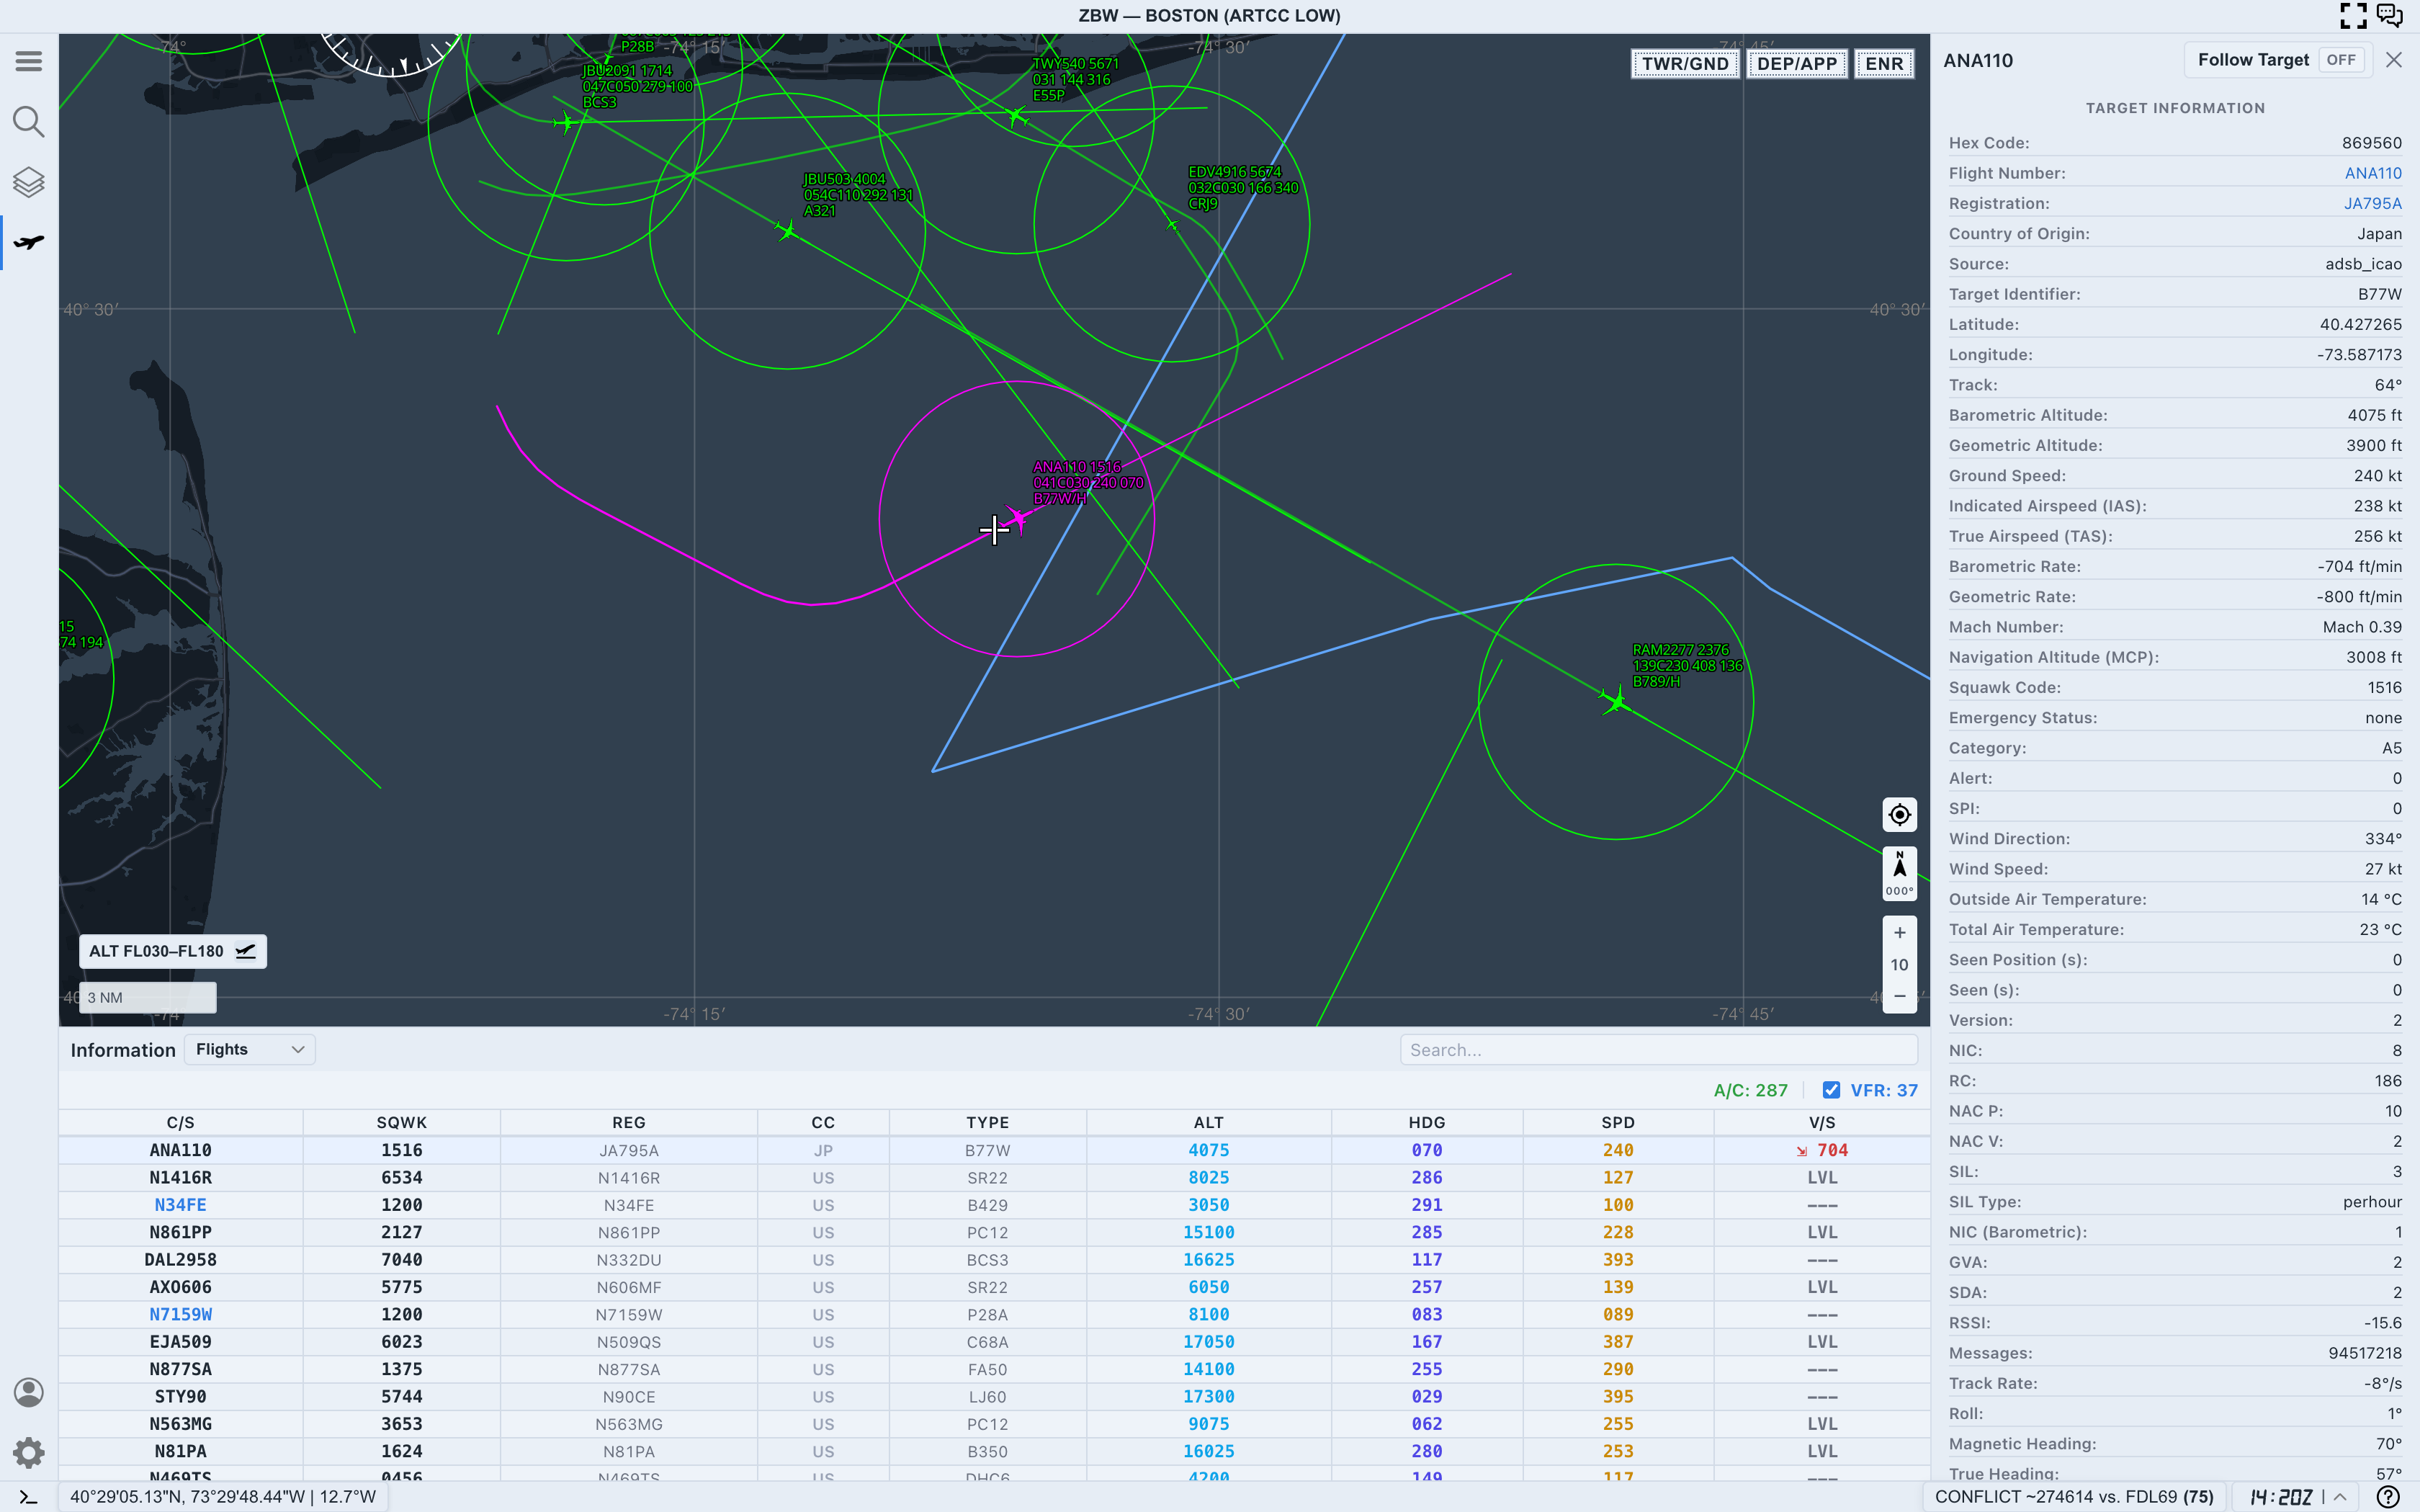Select the N34FE callsign link in table
This screenshot has height=1512, width=2420.
tap(180, 1205)
